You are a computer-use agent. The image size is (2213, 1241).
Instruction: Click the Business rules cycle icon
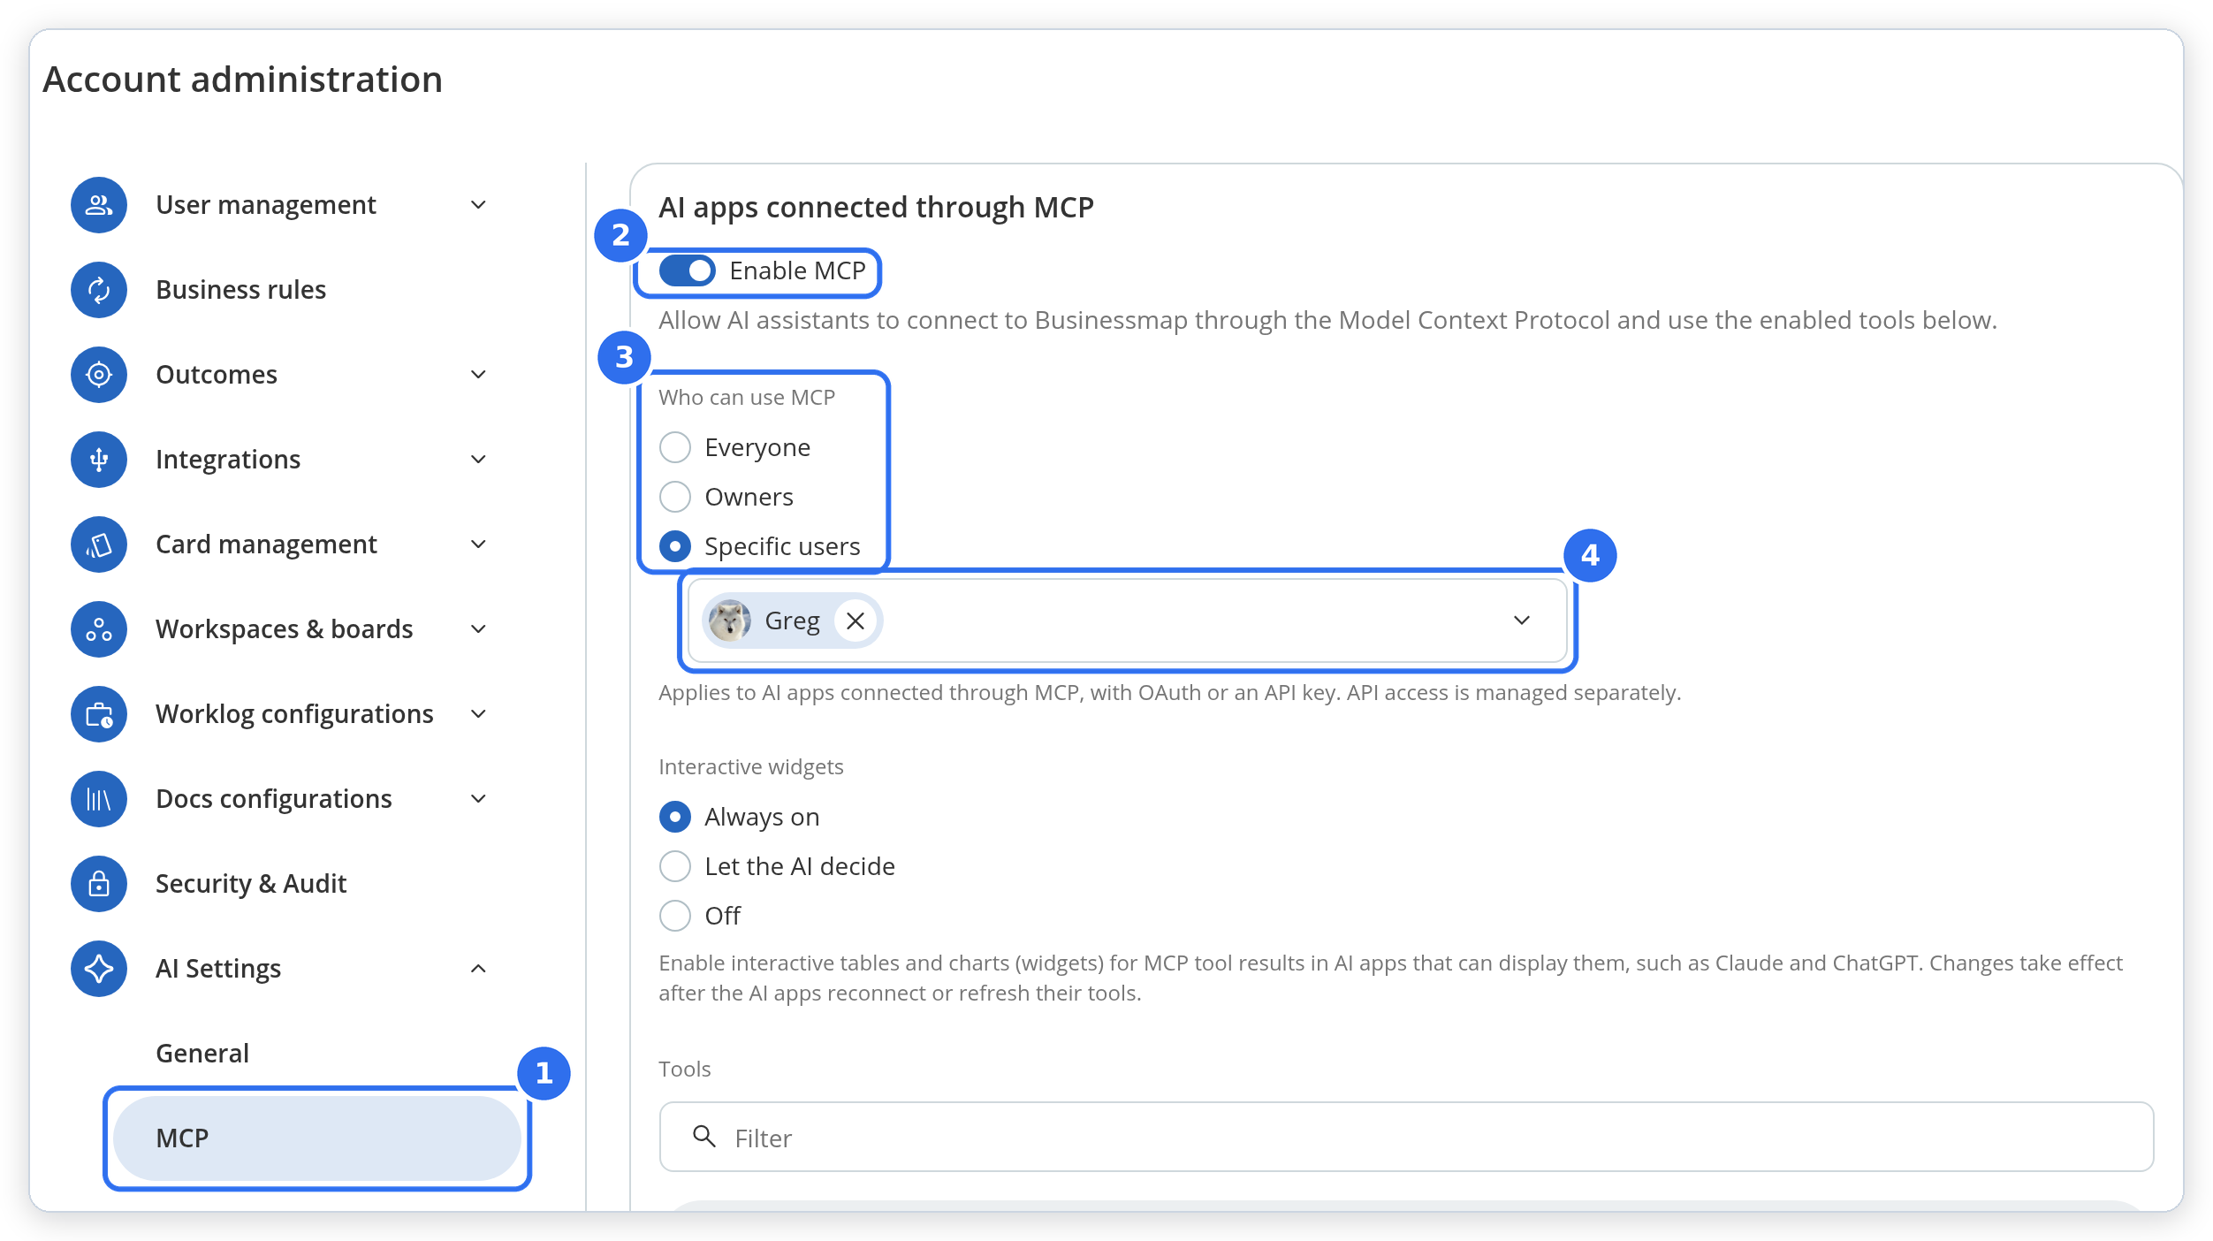click(x=99, y=290)
